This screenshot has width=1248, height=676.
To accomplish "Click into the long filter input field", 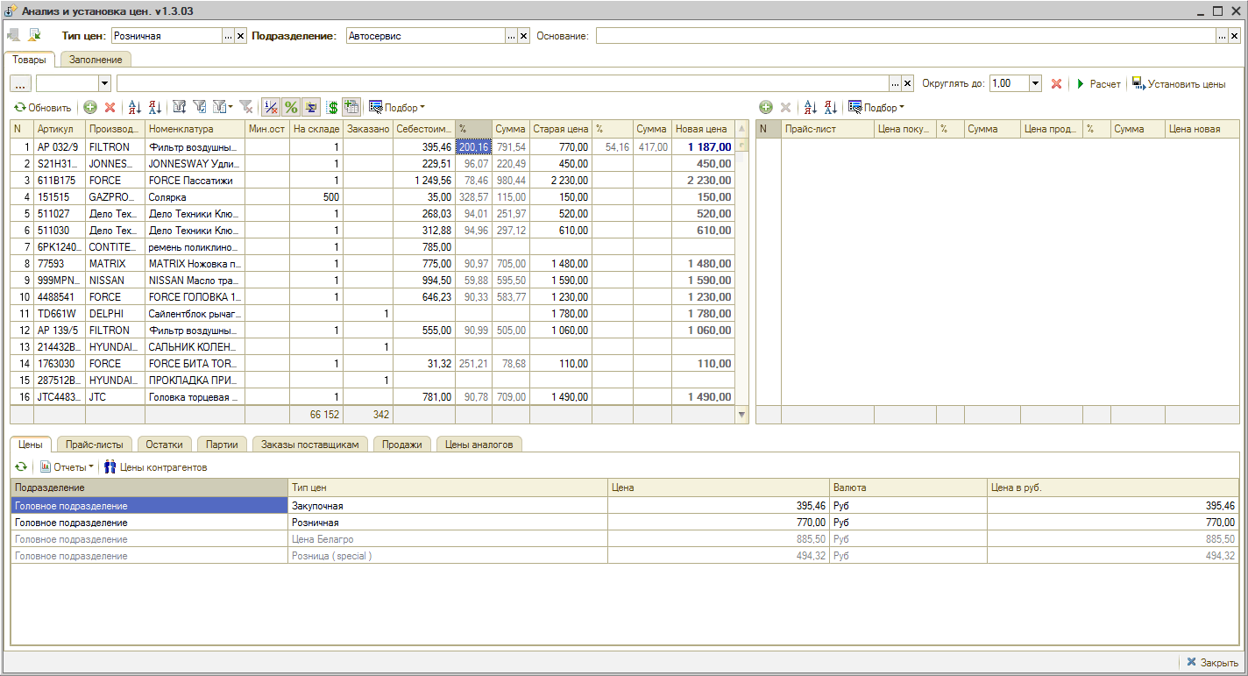I will coord(503,83).
